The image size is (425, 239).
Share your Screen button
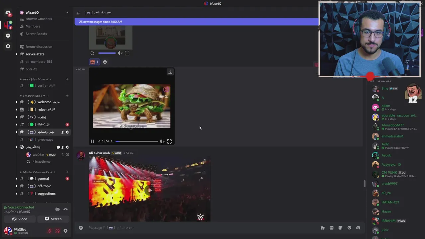pyautogui.click(x=53, y=219)
